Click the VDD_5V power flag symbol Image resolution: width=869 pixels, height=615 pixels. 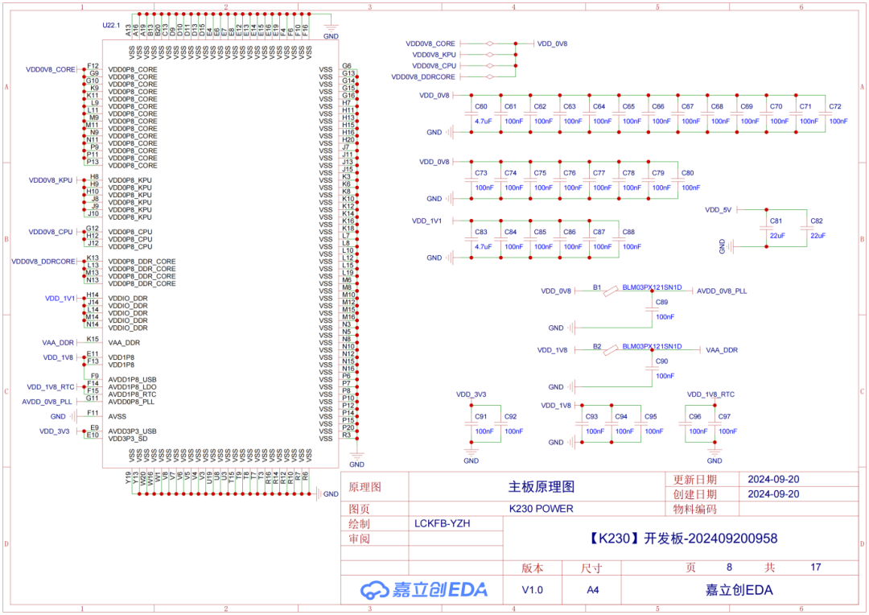717,209
